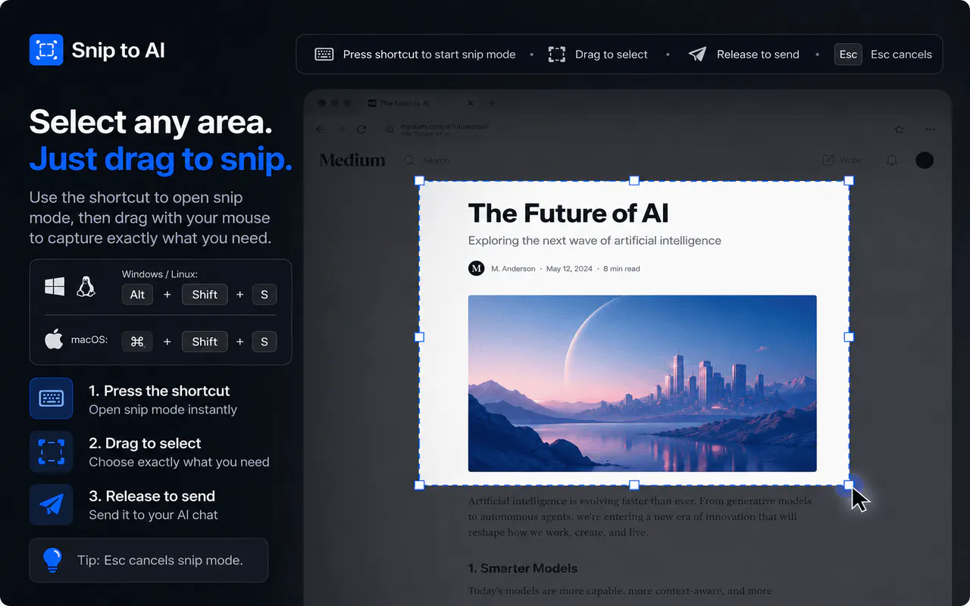Click the Command (⌘) key cap
Image resolution: width=970 pixels, height=606 pixels.
(137, 342)
